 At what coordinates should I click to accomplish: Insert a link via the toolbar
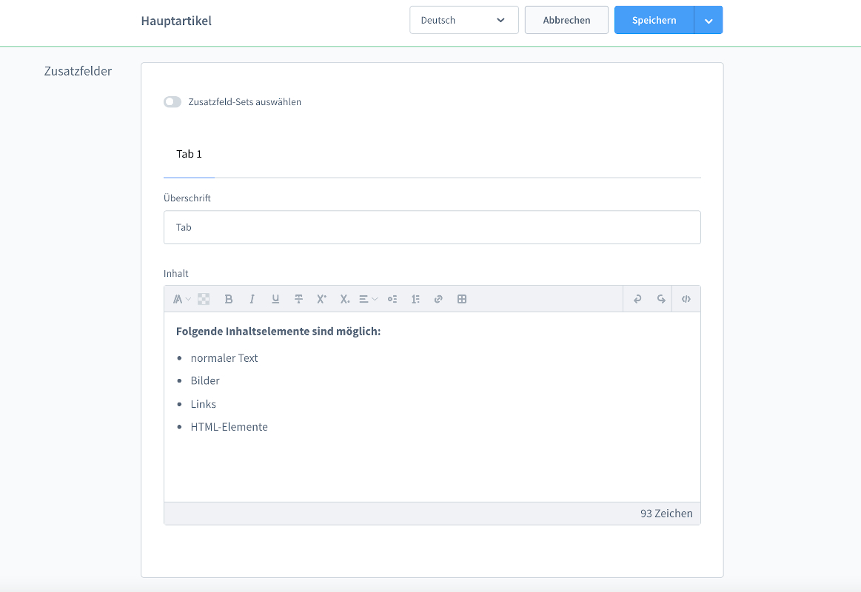coord(438,299)
